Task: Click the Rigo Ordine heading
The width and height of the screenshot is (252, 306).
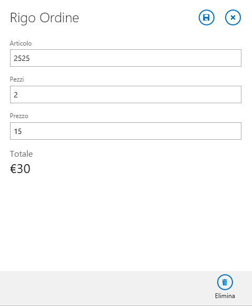Action: tap(44, 18)
